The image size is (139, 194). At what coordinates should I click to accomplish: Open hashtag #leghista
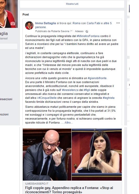(108, 98)
